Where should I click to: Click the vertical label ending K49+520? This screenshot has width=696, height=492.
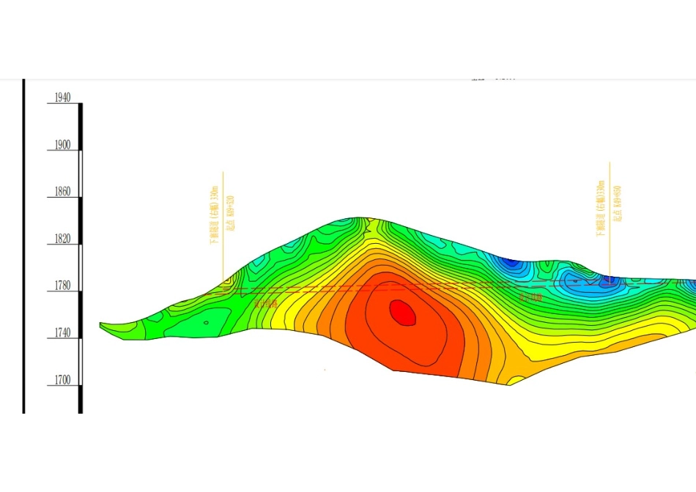click(x=230, y=213)
